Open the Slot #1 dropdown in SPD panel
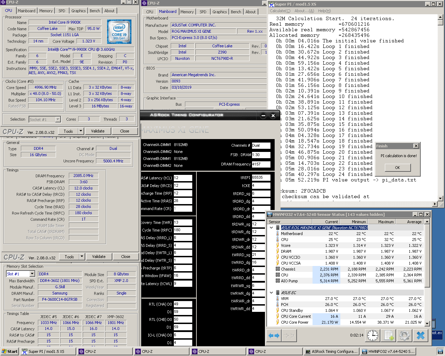This screenshot has width=445, height=356. 32,274
